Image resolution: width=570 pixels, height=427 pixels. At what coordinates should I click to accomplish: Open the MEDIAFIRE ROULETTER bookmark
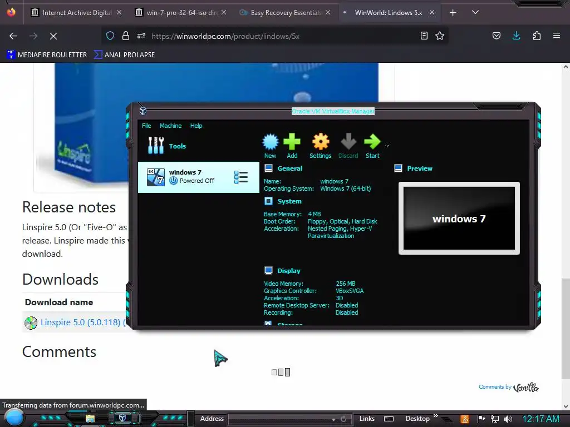coord(47,55)
